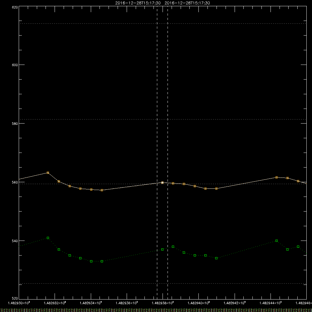Click the left 2016-12-28T15:17:30 title timestamp
Screen dimensions: 312x312
point(138,3)
